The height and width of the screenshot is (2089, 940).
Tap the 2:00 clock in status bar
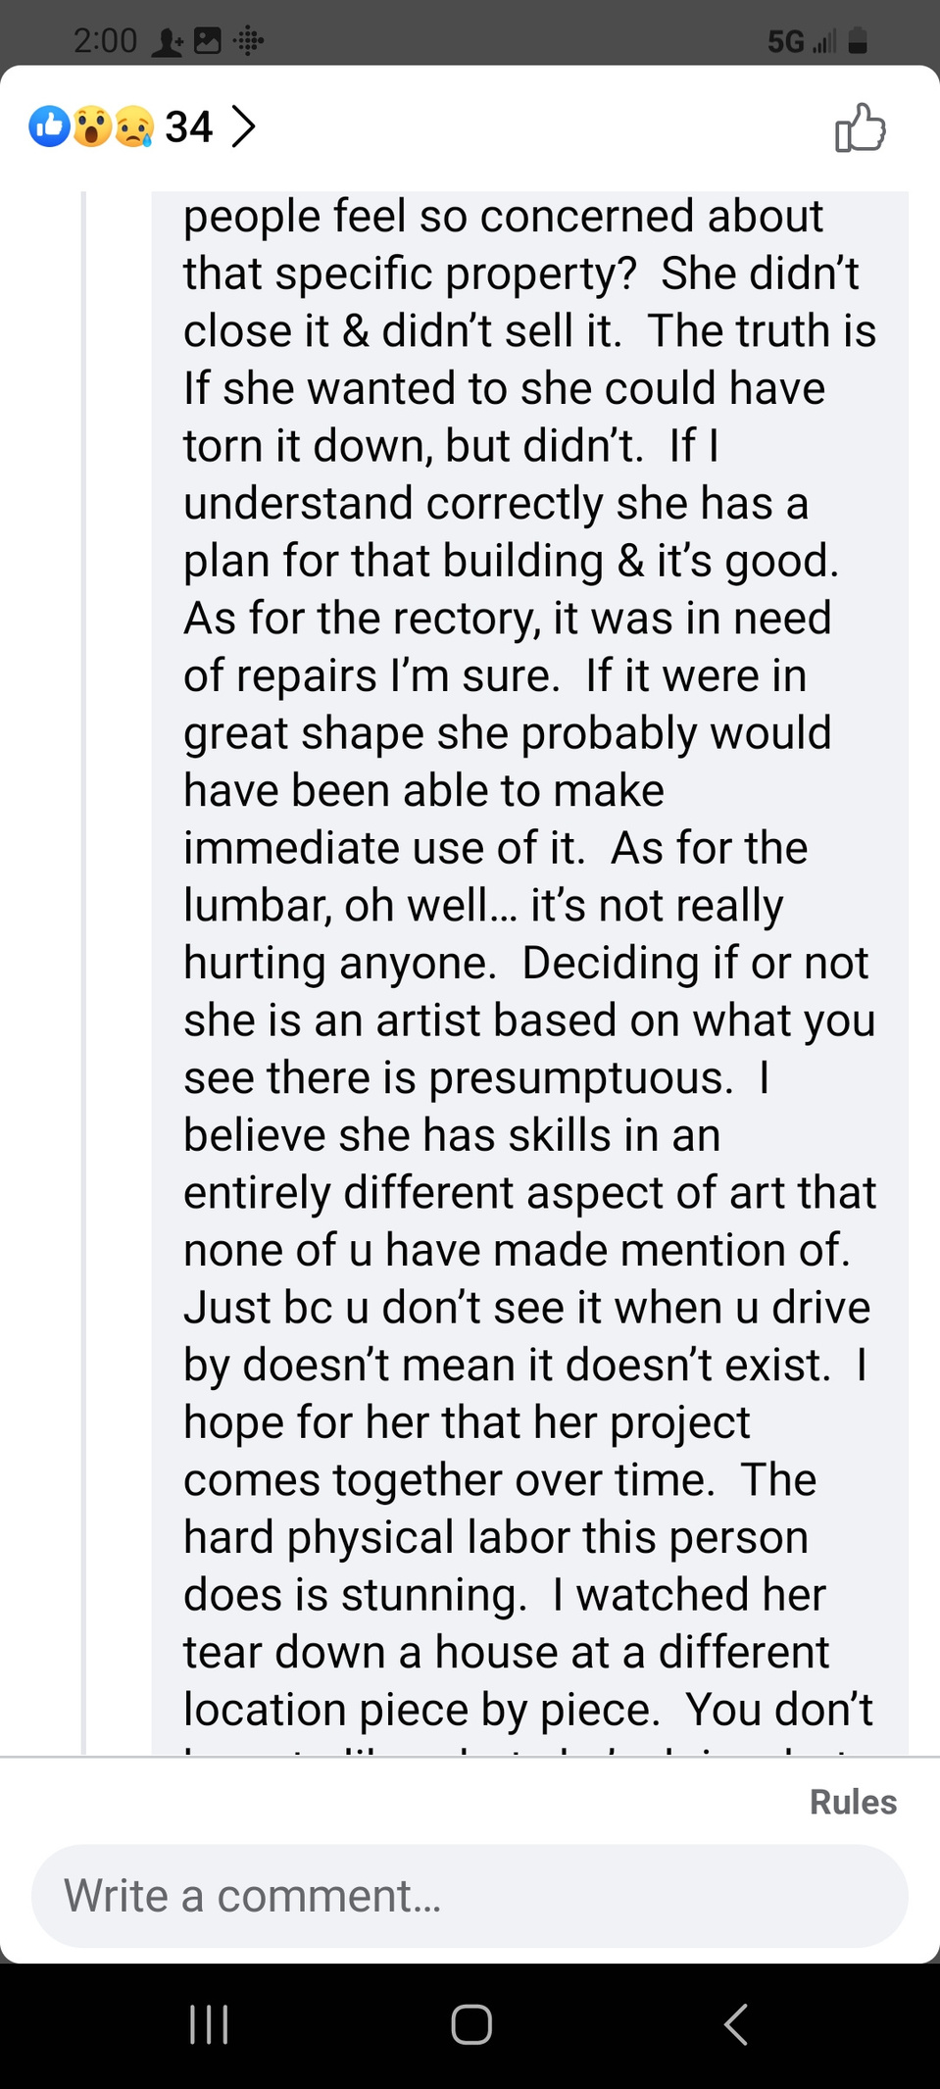pyautogui.click(x=105, y=40)
